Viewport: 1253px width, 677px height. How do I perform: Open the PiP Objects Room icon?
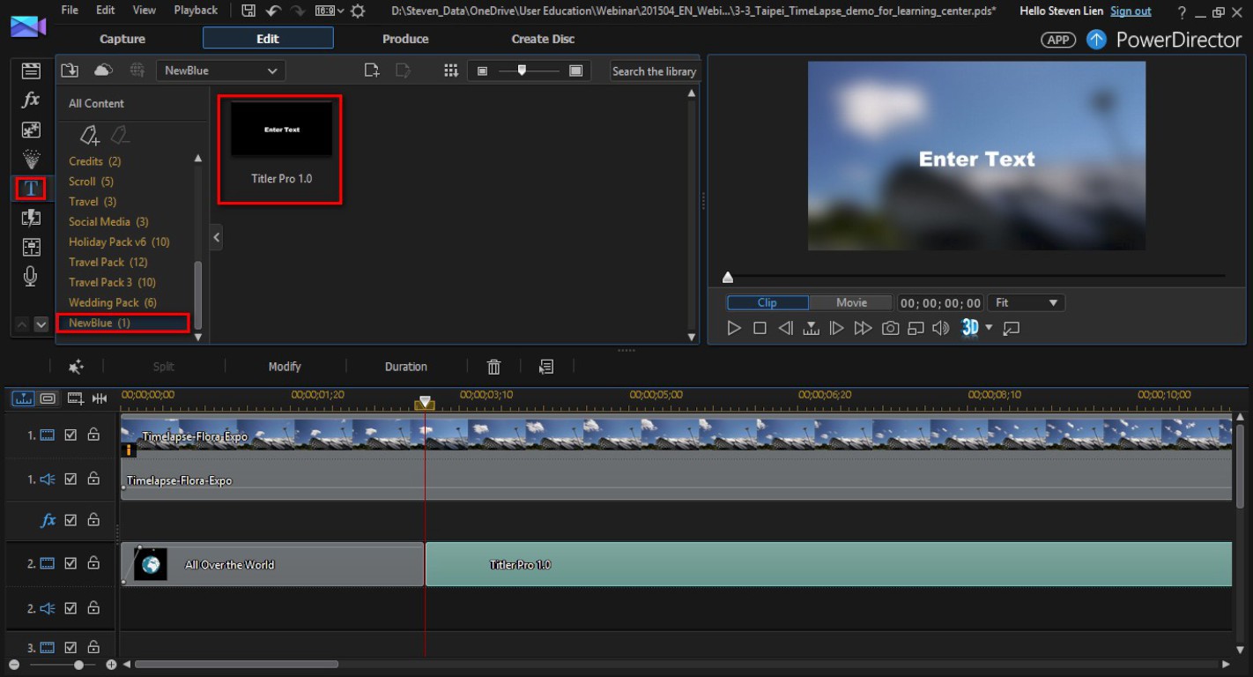[31, 130]
